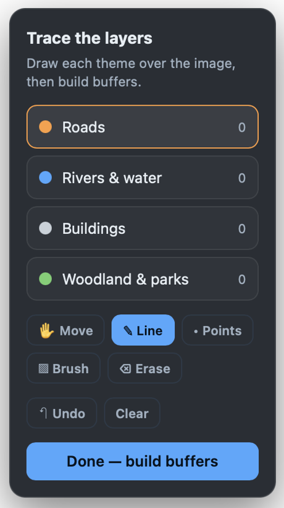Undo the last stroke

tap(62, 413)
